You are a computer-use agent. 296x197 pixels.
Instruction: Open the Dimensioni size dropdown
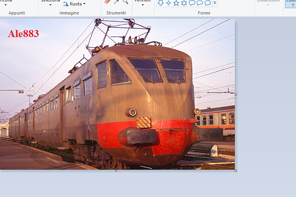click(x=268, y=3)
